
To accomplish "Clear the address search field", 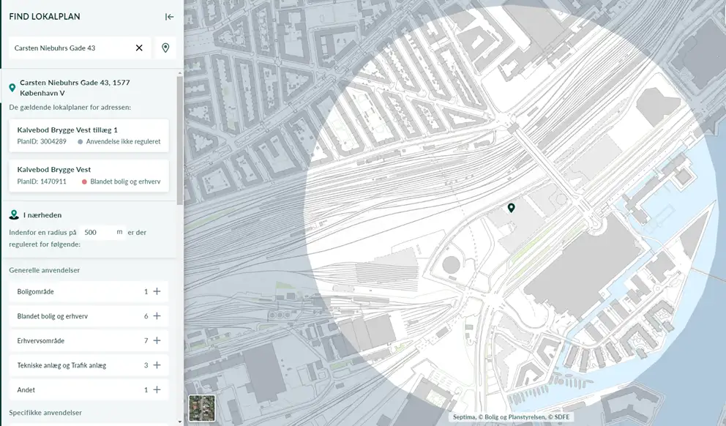I will [139, 48].
